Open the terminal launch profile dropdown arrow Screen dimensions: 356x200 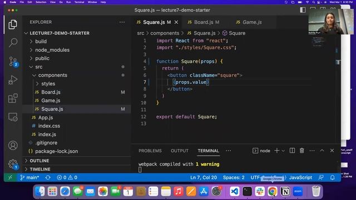coord(283,151)
